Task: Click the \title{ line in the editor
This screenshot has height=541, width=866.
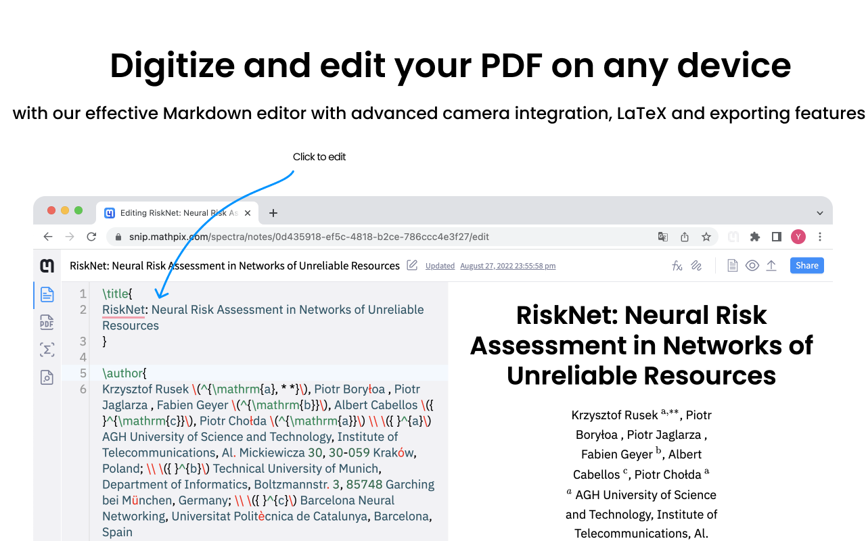Action: (x=118, y=293)
